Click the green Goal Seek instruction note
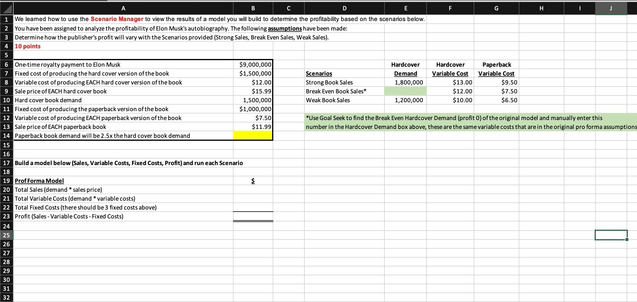637x302 pixels. coord(445,122)
